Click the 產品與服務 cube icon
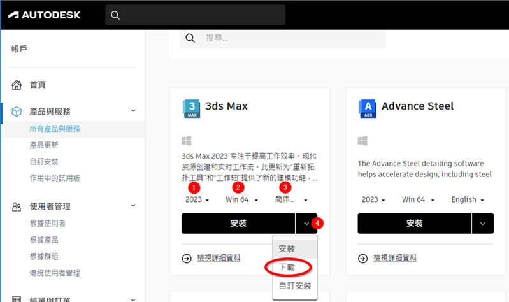 tap(17, 111)
